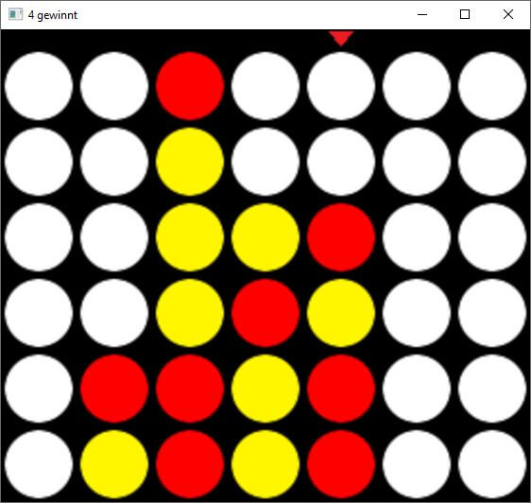
Task: Click bottom-row empty cell in first column
Action: (x=39, y=463)
